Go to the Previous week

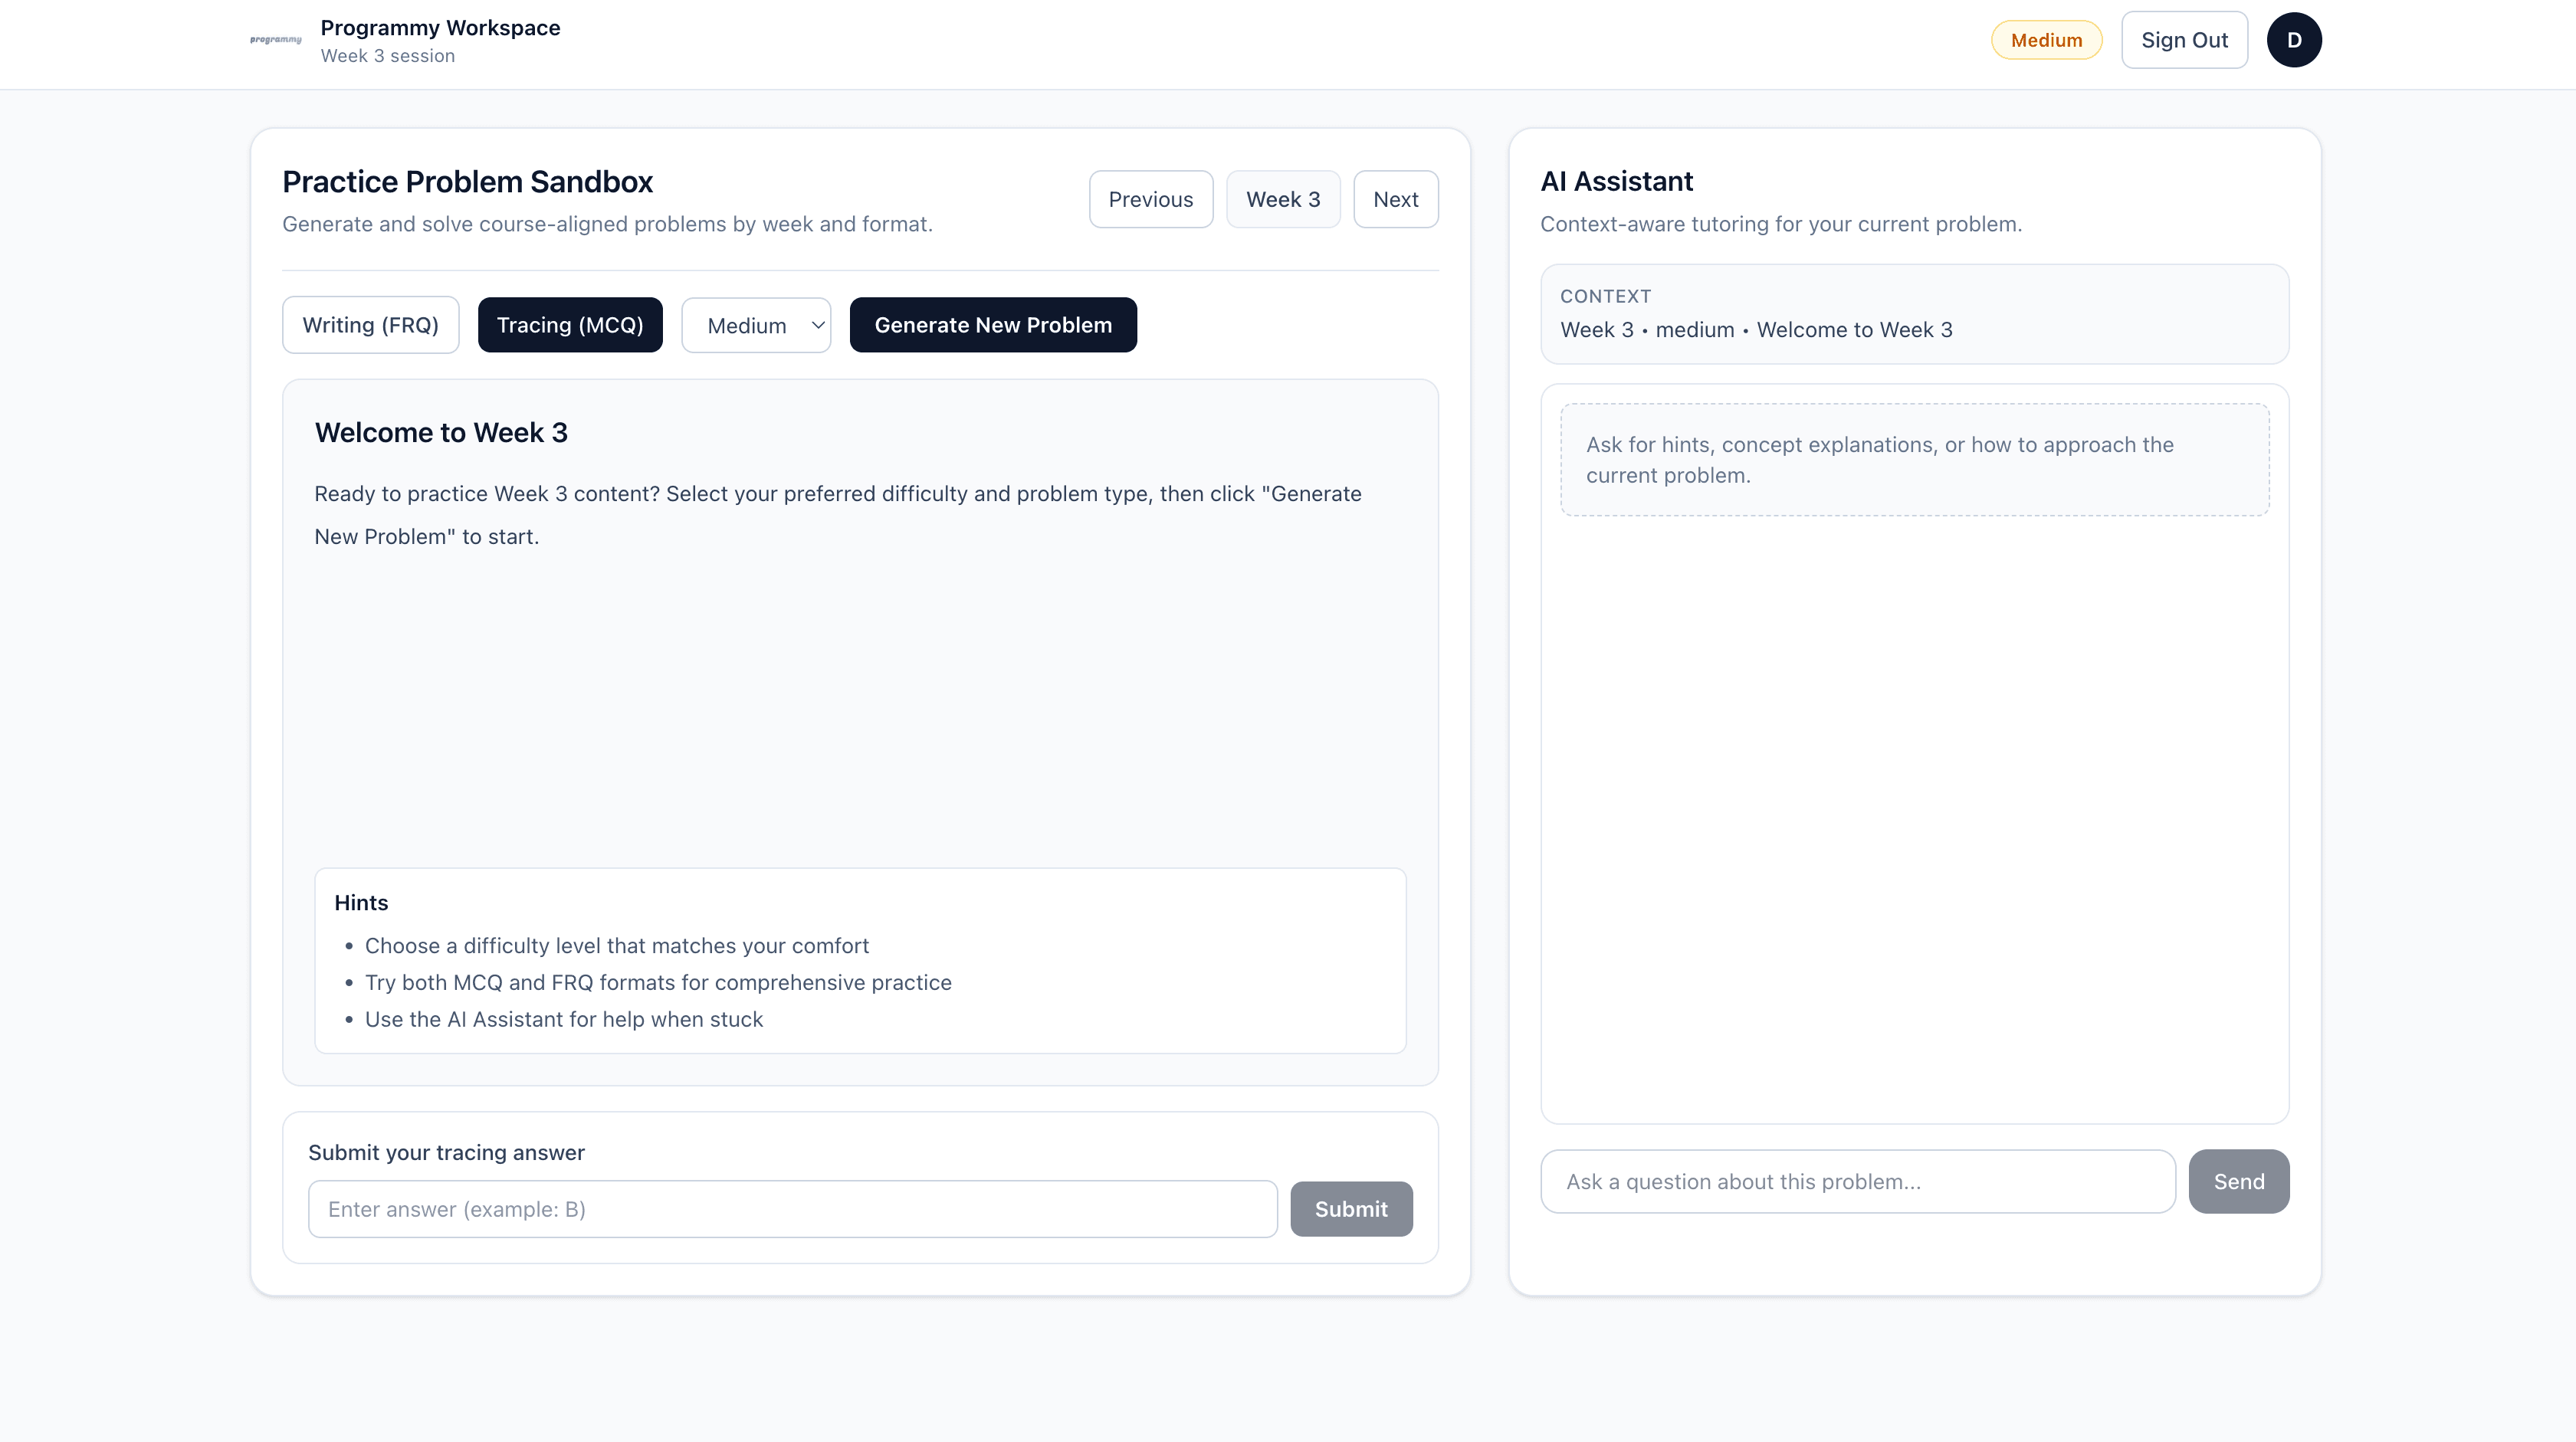point(1150,199)
